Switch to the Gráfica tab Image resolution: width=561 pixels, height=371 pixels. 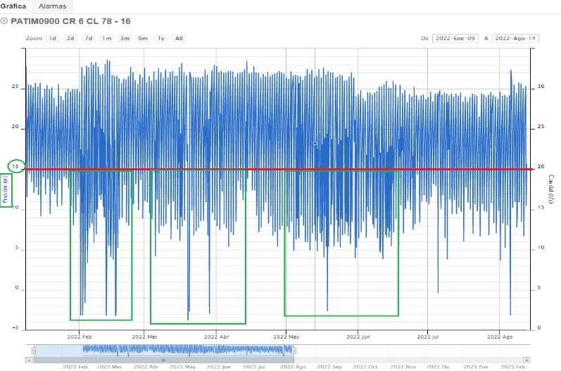click(x=13, y=6)
